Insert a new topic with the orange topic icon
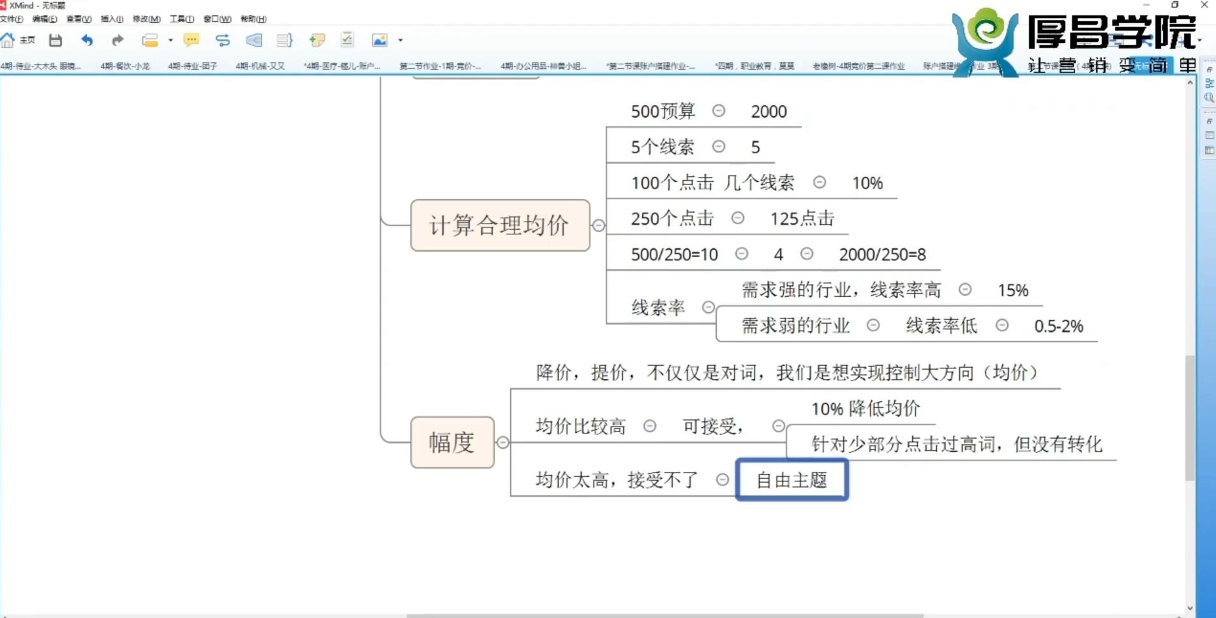Viewport: 1216px width, 618px height. pos(150,40)
